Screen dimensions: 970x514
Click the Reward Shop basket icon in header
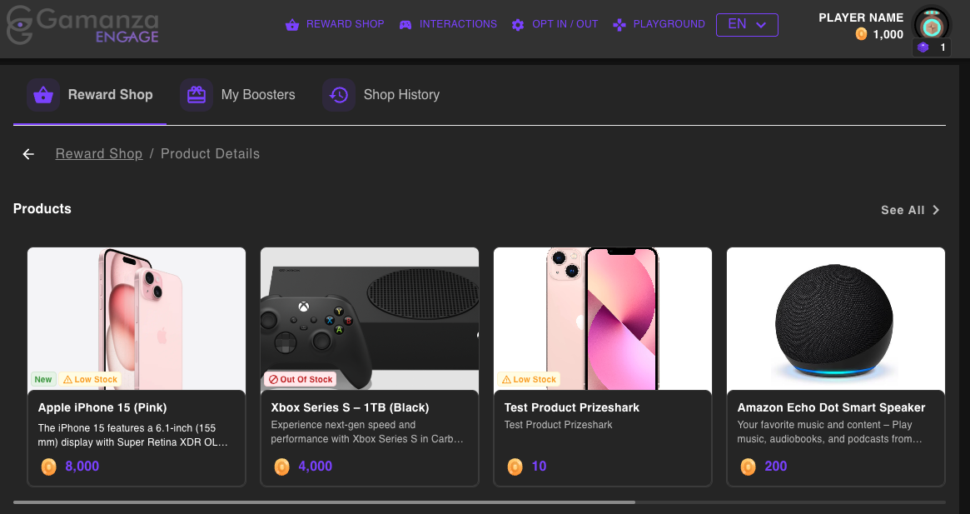pos(291,25)
